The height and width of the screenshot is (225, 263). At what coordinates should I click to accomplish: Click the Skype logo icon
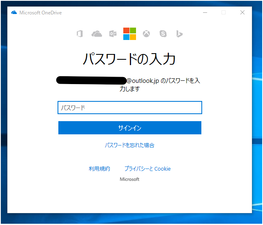point(163,34)
